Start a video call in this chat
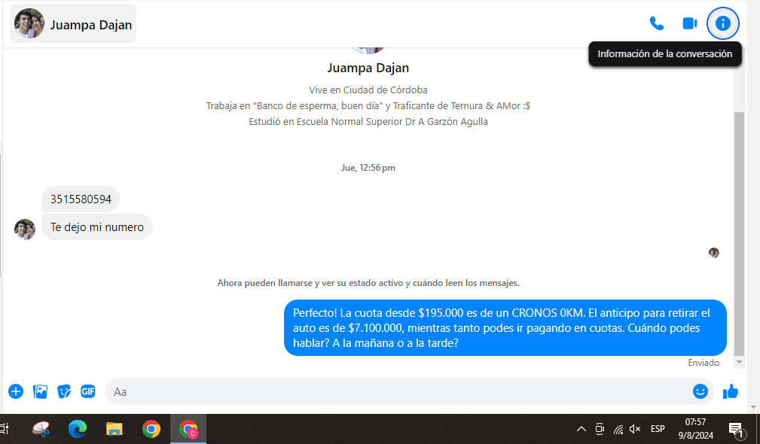Screen dimensions: 760x444 coord(689,23)
